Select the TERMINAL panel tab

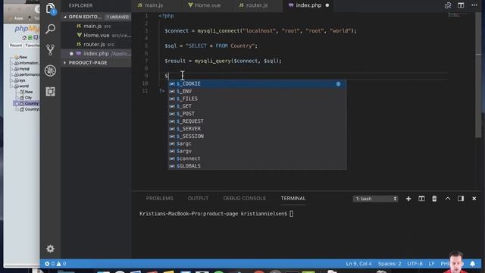[293, 199]
